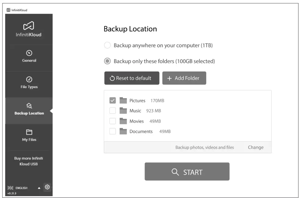302x198 pixels.
Task: Check the Documents folder for backup
Action: coord(112,131)
